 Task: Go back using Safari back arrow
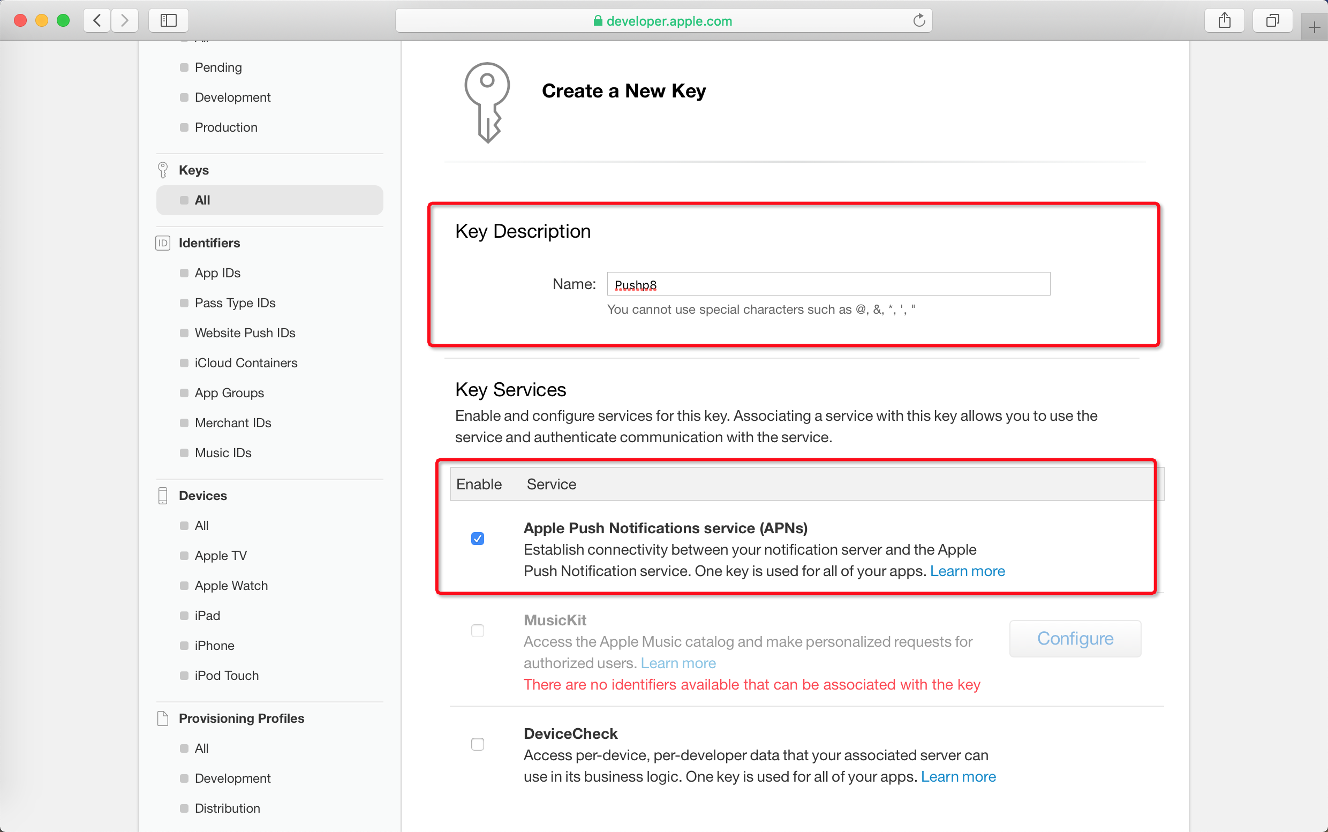click(97, 21)
